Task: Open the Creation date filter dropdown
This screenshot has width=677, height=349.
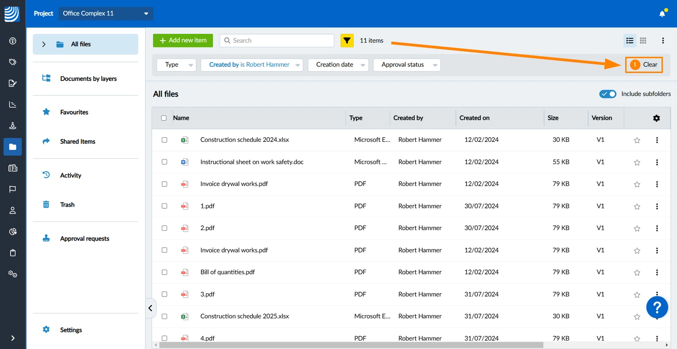Action: (x=338, y=65)
